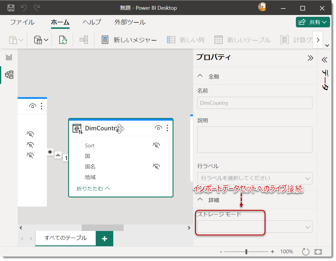Expand the データ pane
Image resolution: width=336 pixels, height=261 pixels.
324,60
